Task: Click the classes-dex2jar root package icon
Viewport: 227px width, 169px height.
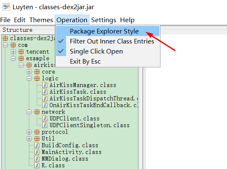Action: 5,38
